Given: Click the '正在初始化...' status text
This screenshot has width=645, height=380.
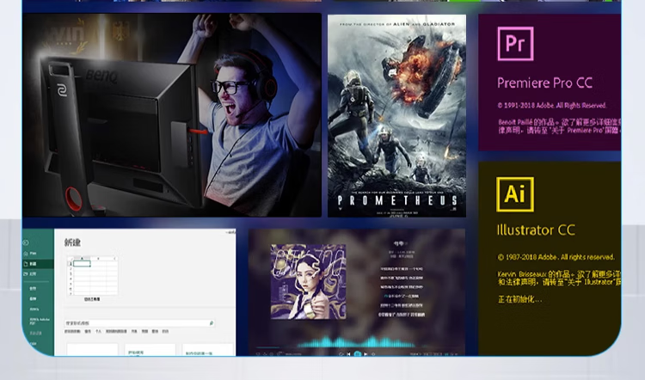Looking at the screenshot, I should pos(519,299).
